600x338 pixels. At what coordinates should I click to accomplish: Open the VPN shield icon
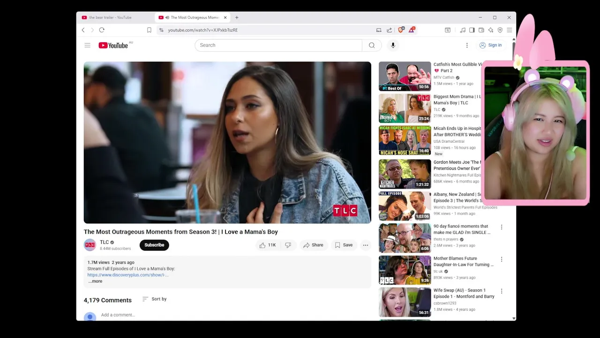pyautogui.click(x=500, y=30)
